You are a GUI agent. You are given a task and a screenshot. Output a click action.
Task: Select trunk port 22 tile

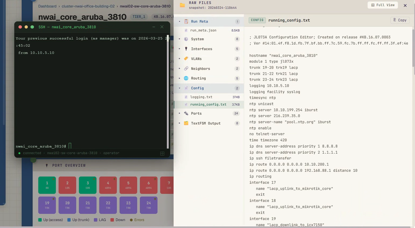click(108, 205)
